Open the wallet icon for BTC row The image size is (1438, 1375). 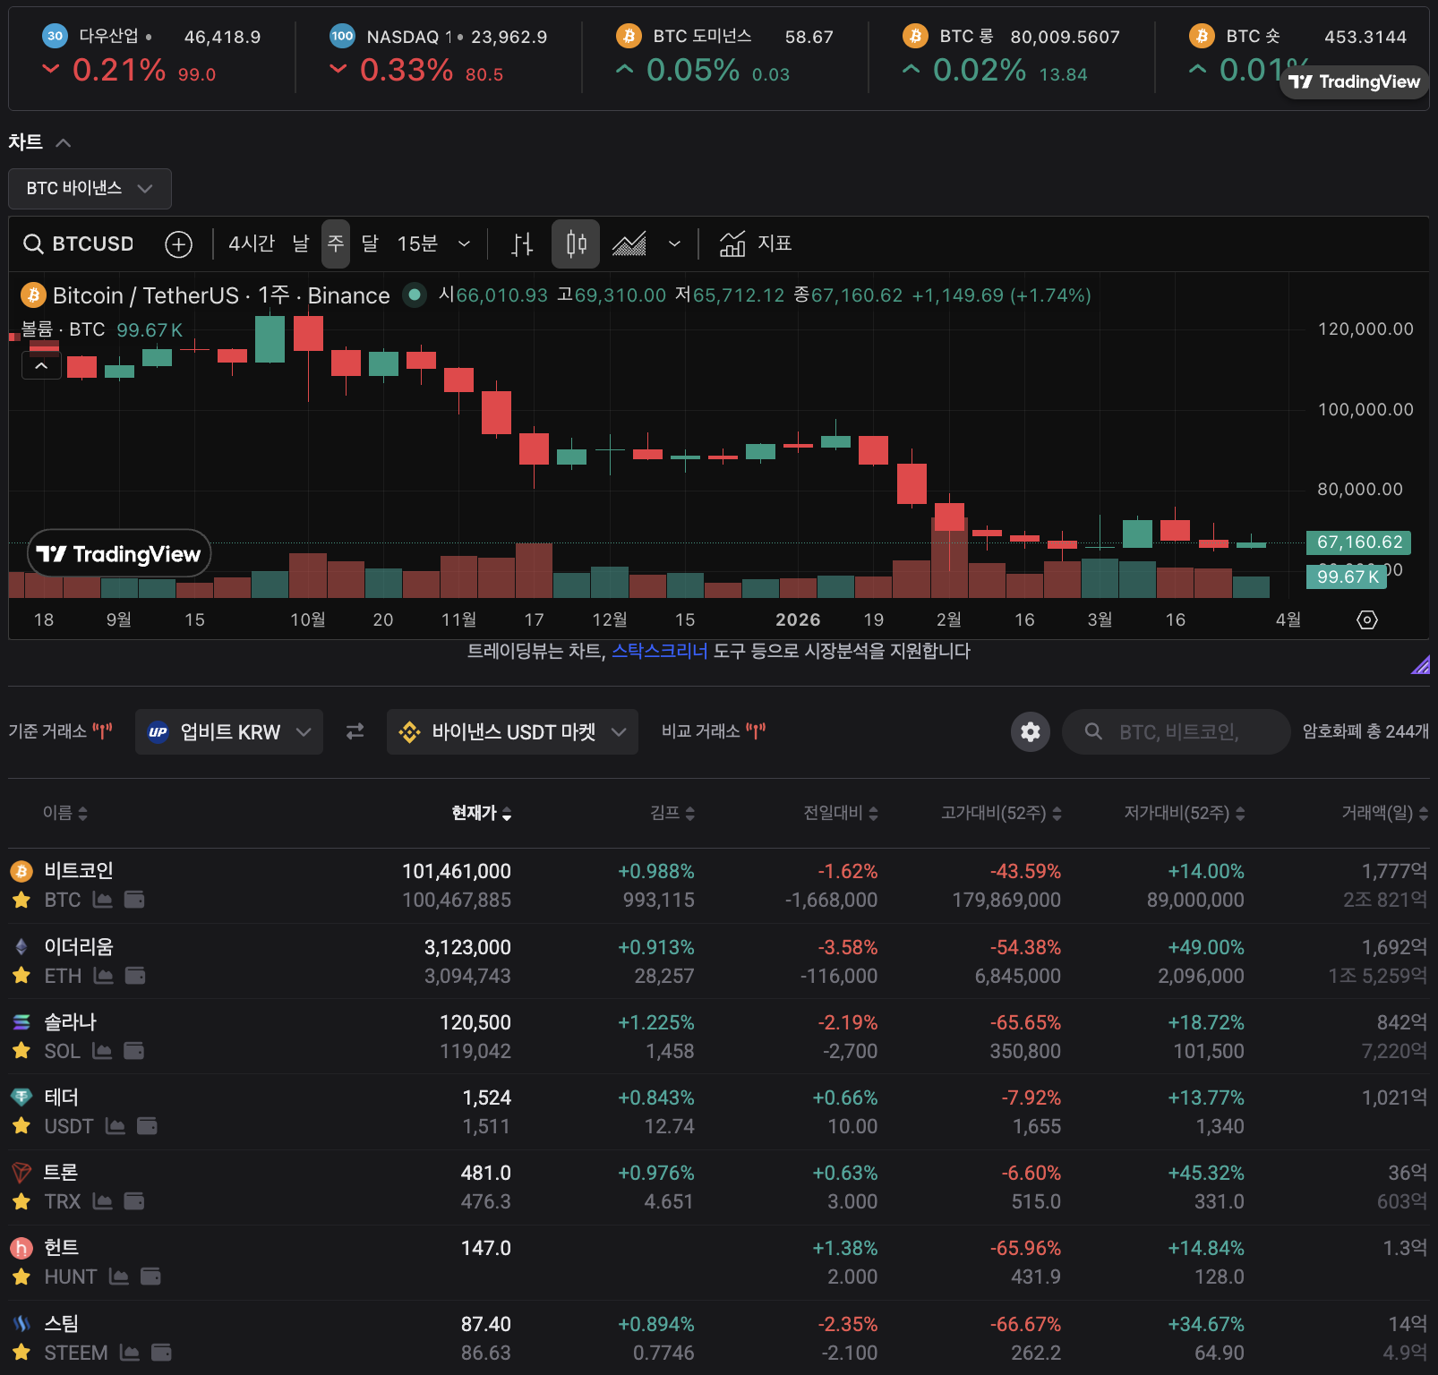(x=134, y=900)
